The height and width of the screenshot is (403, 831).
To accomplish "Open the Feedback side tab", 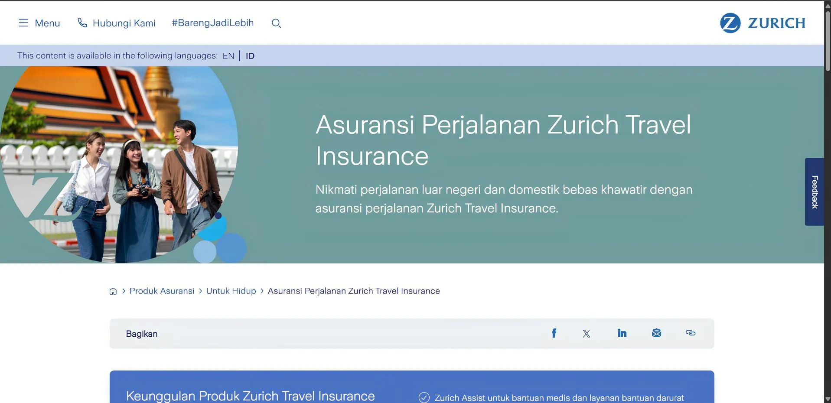I will pyautogui.click(x=815, y=192).
